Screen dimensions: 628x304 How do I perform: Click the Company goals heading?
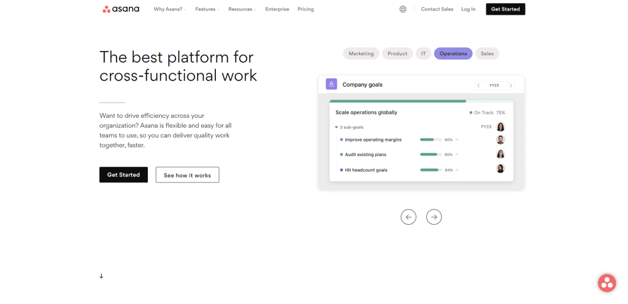[x=362, y=85]
